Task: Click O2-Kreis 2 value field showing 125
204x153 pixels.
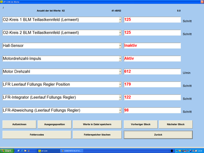Action: (152, 33)
